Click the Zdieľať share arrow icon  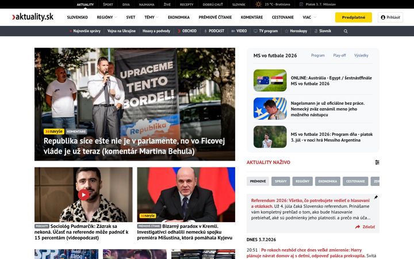tap(358, 227)
